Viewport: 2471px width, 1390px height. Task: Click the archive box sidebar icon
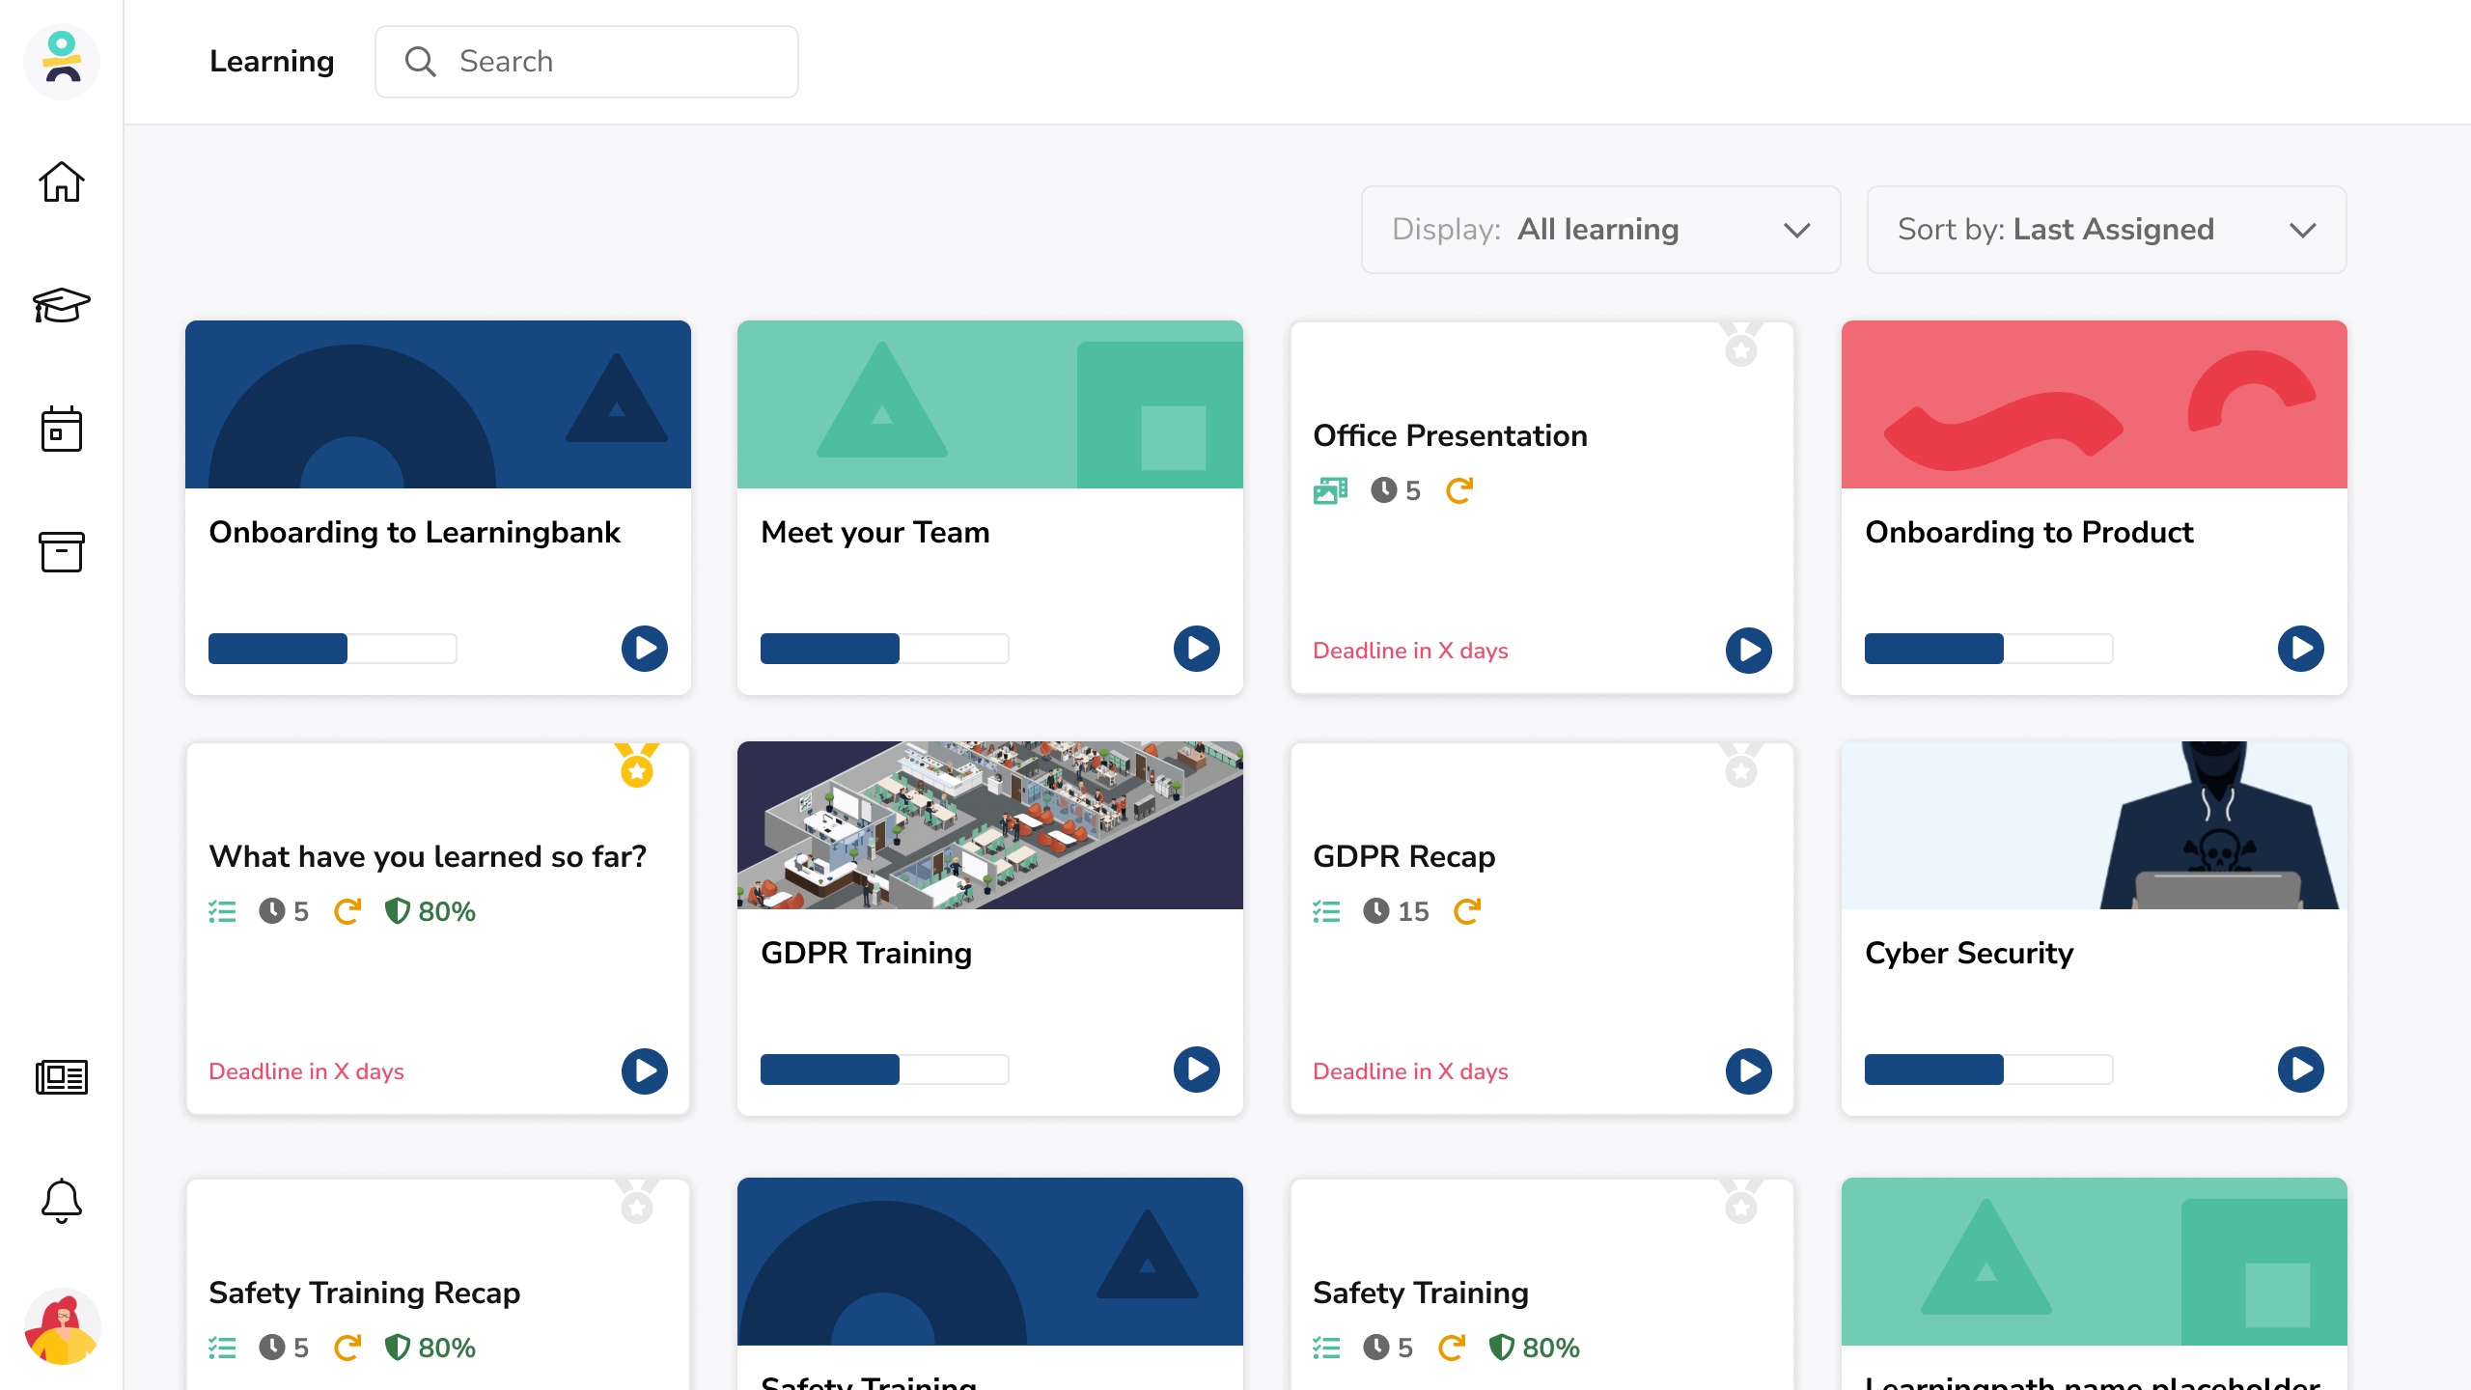[62, 551]
